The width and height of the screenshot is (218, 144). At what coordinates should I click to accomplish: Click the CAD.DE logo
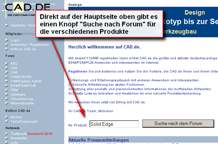coord(28,9)
